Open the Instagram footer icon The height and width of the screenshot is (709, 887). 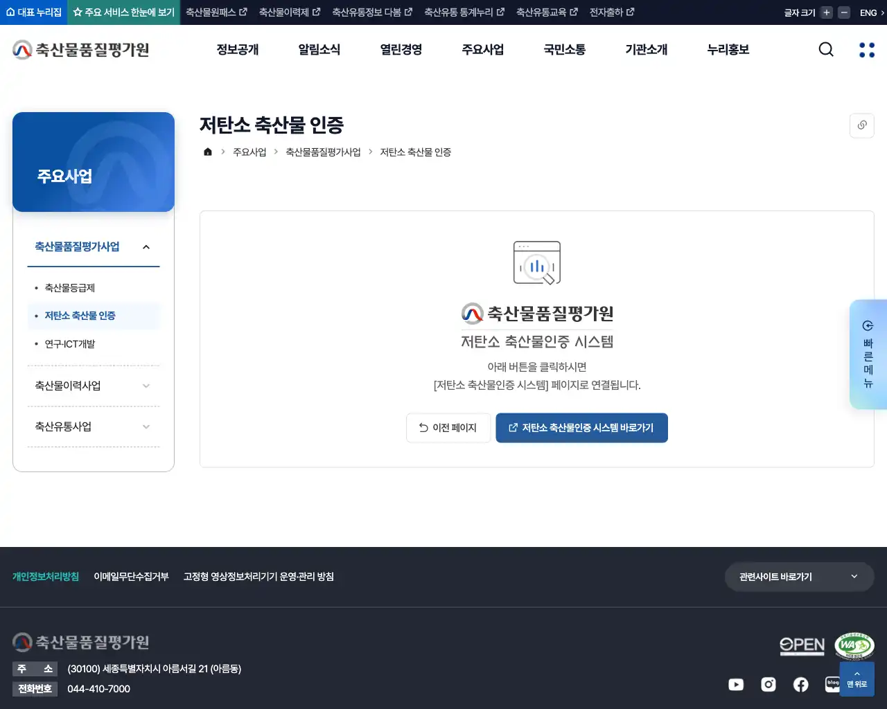(x=769, y=684)
